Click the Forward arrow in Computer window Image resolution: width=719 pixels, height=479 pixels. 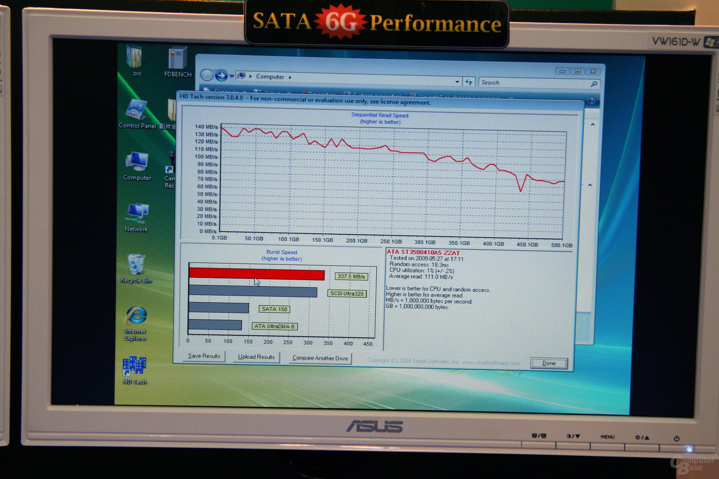point(221,76)
